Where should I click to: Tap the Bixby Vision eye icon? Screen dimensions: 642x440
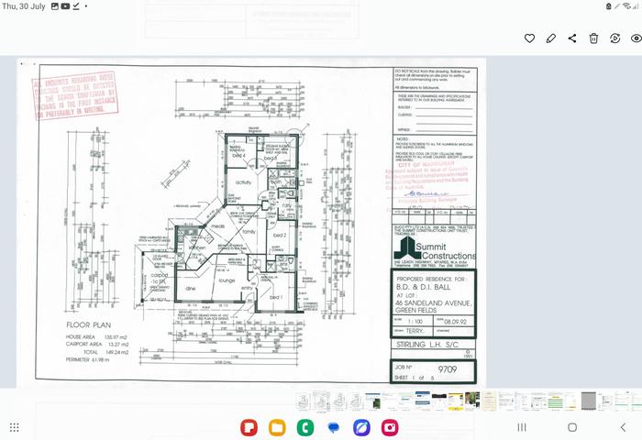point(636,38)
